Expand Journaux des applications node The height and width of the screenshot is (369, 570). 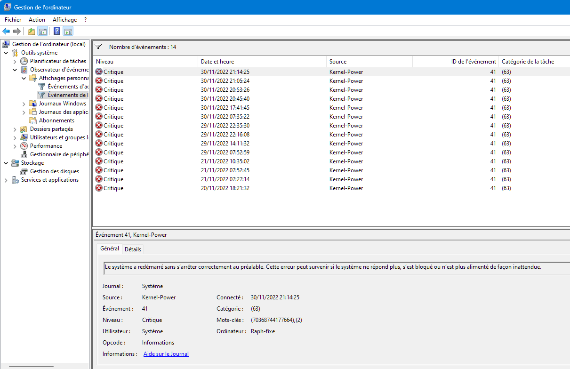24,112
